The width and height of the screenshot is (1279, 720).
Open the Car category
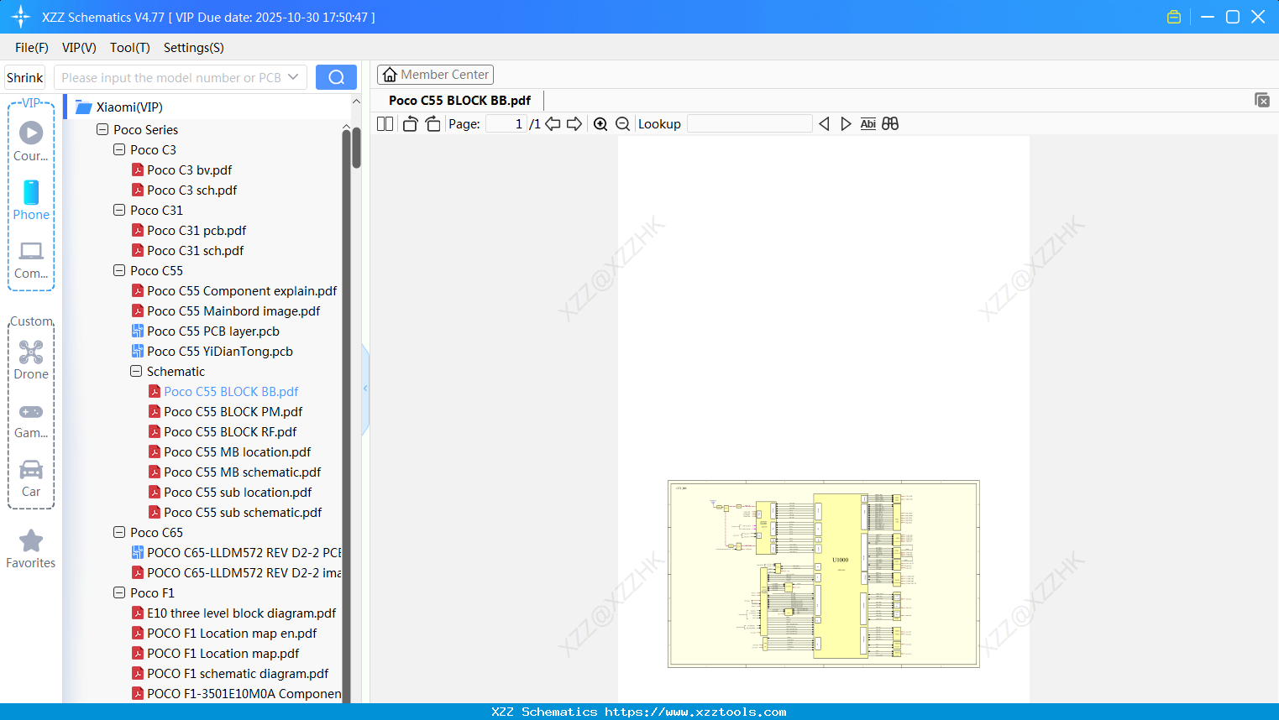[31, 478]
